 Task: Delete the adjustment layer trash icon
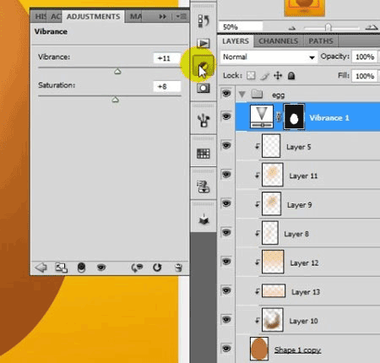click(x=178, y=268)
